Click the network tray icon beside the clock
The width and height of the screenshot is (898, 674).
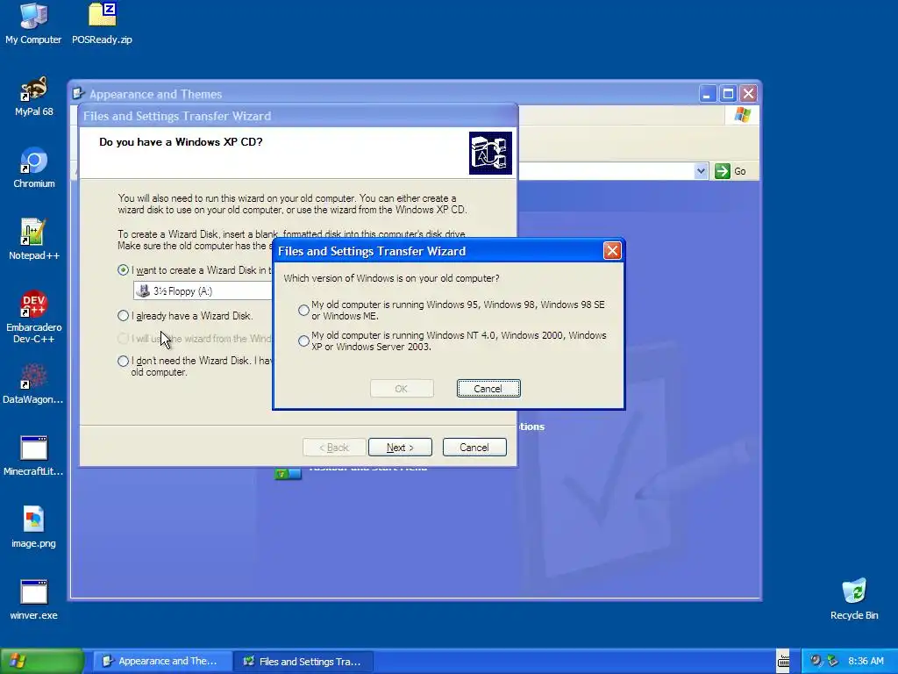click(832, 661)
